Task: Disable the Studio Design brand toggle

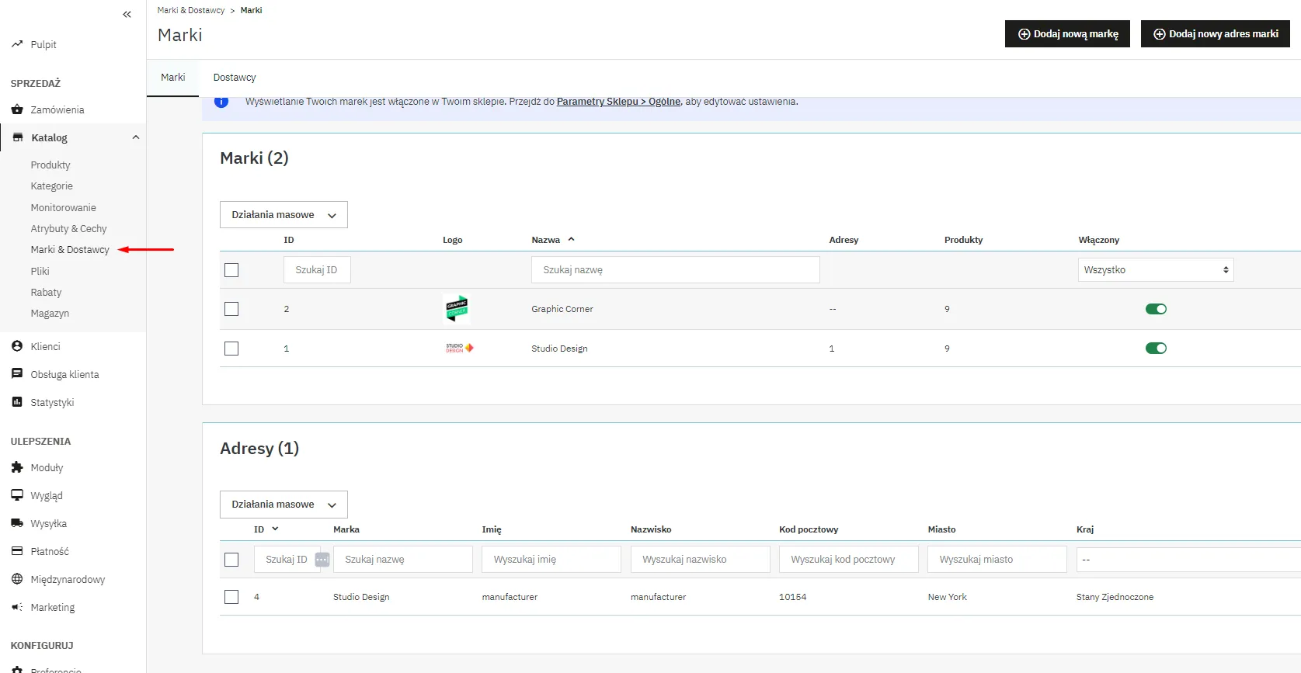Action: 1156,349
